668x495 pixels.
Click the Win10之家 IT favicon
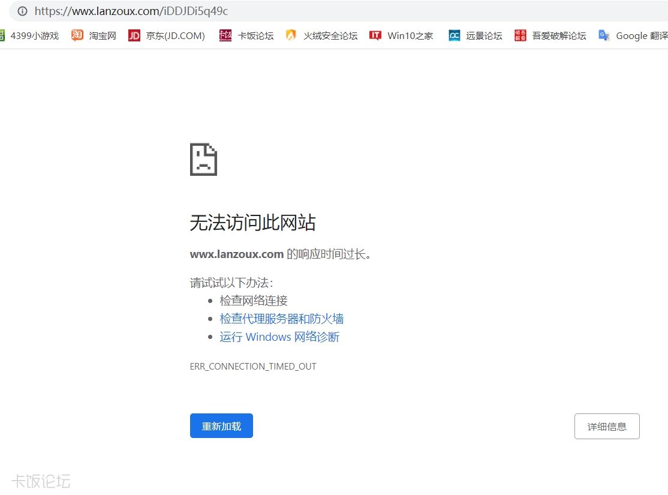pos(375,35)
